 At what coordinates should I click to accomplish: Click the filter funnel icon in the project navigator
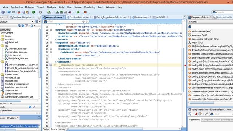click(x=27, y=26)
